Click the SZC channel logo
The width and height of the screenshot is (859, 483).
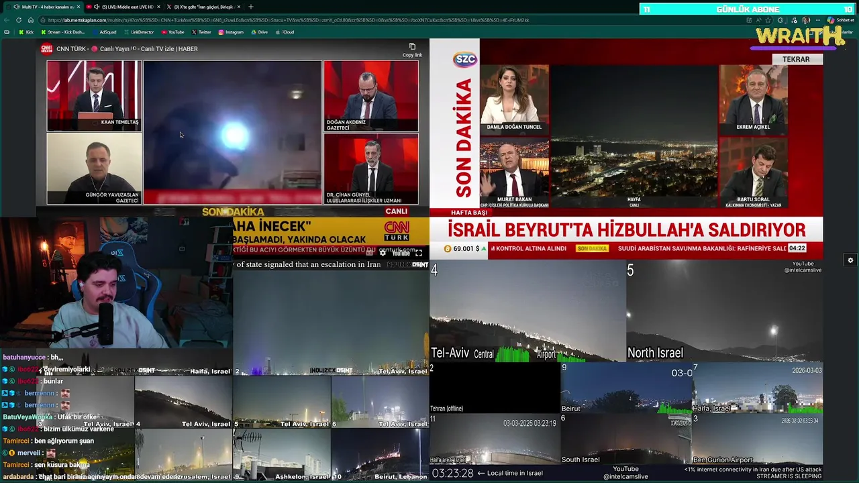tap(465, 59)
